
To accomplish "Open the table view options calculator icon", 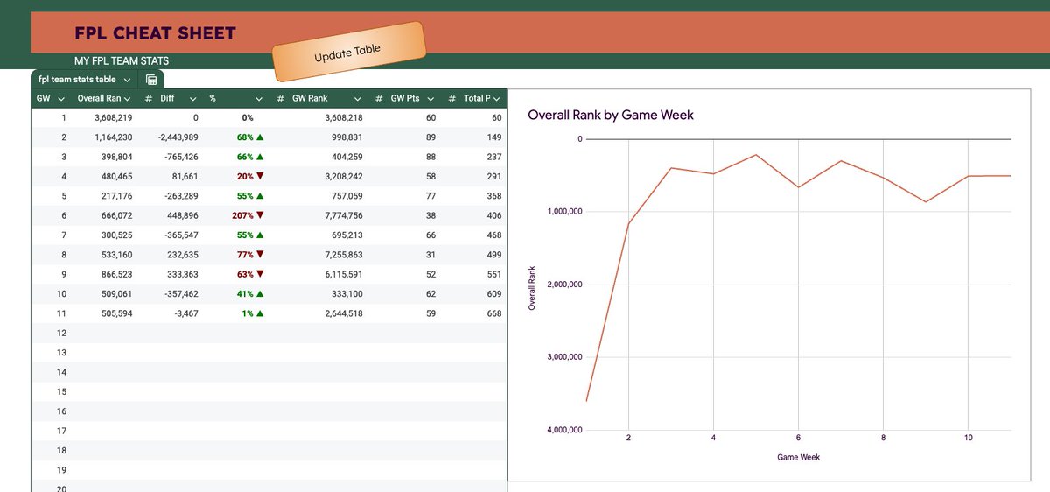I will tap(151, 80).
